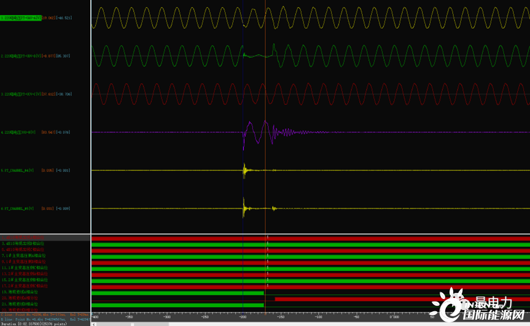Select analog channel 2 voltage label

pyautogui.click(x=21, y=56)
